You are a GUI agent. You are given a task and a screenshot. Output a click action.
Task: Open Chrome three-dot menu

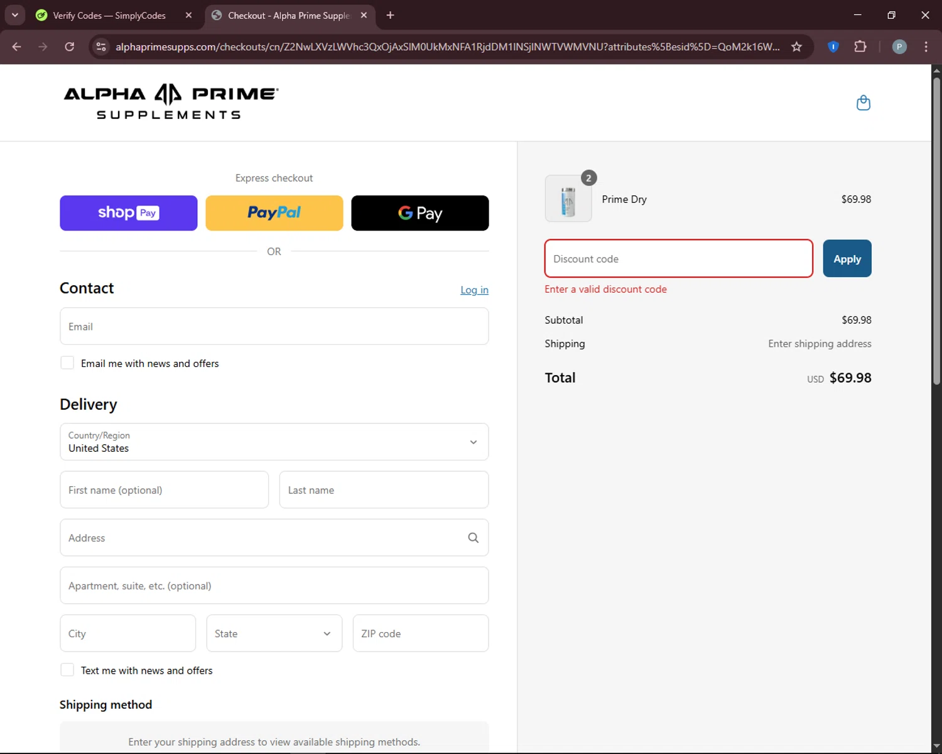(x=926, y=46)
